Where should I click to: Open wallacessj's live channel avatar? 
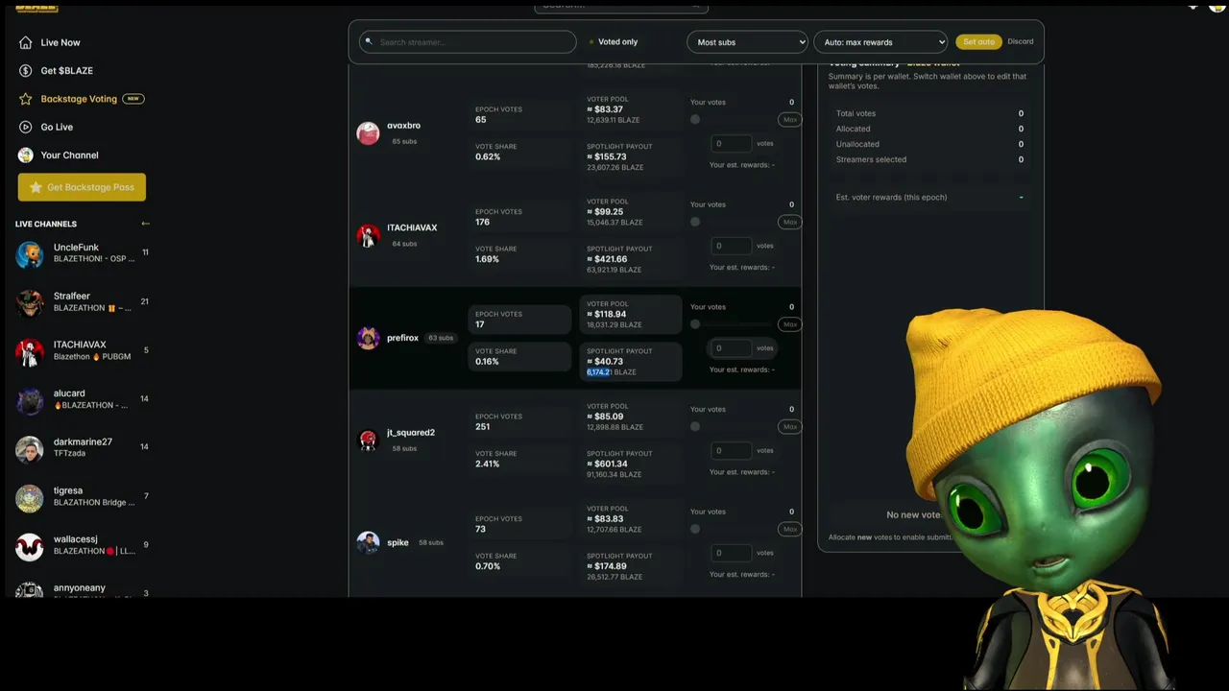coord(30,547)
